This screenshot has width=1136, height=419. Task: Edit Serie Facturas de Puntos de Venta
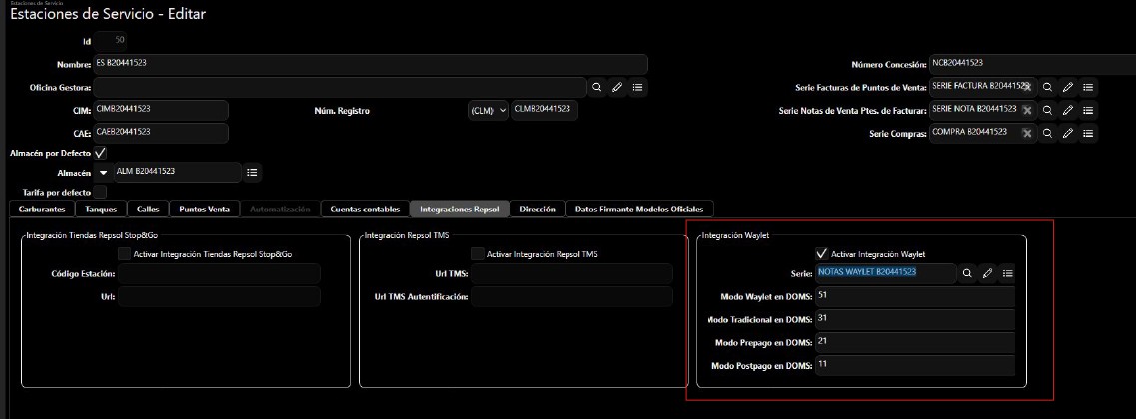1068,87
